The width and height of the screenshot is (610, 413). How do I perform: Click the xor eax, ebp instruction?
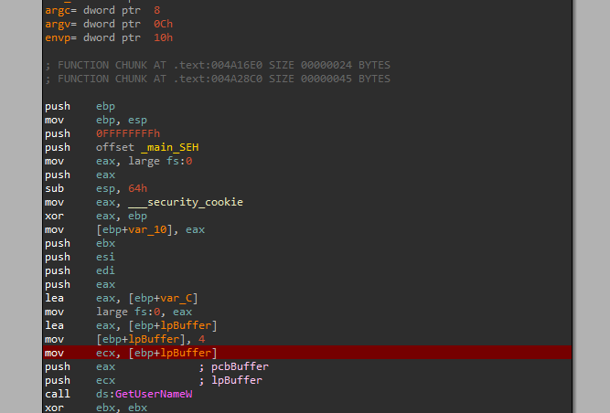click(96, 216)
